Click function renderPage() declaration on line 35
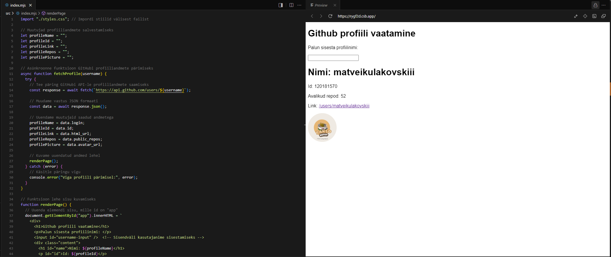The image size is (611, 257). (x=46, y=204)
